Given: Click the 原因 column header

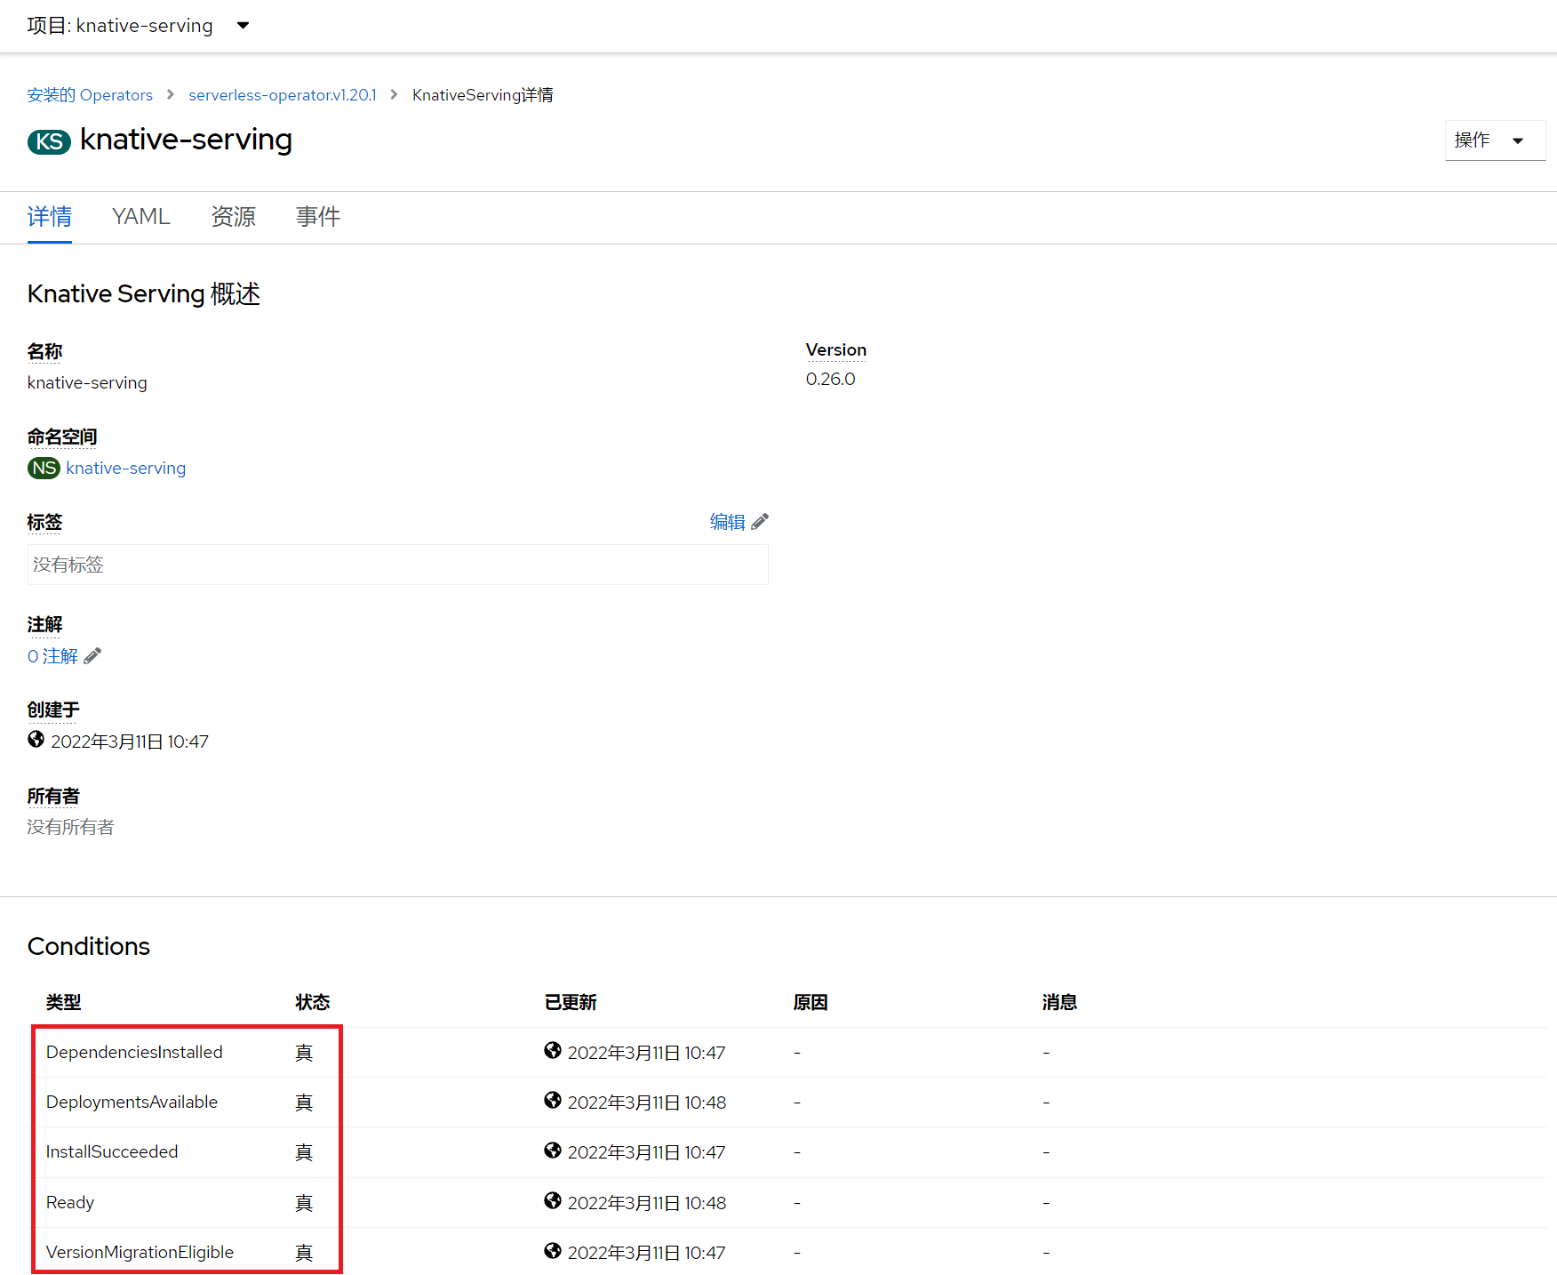Looking at the screenshot, I should 810,1003.
